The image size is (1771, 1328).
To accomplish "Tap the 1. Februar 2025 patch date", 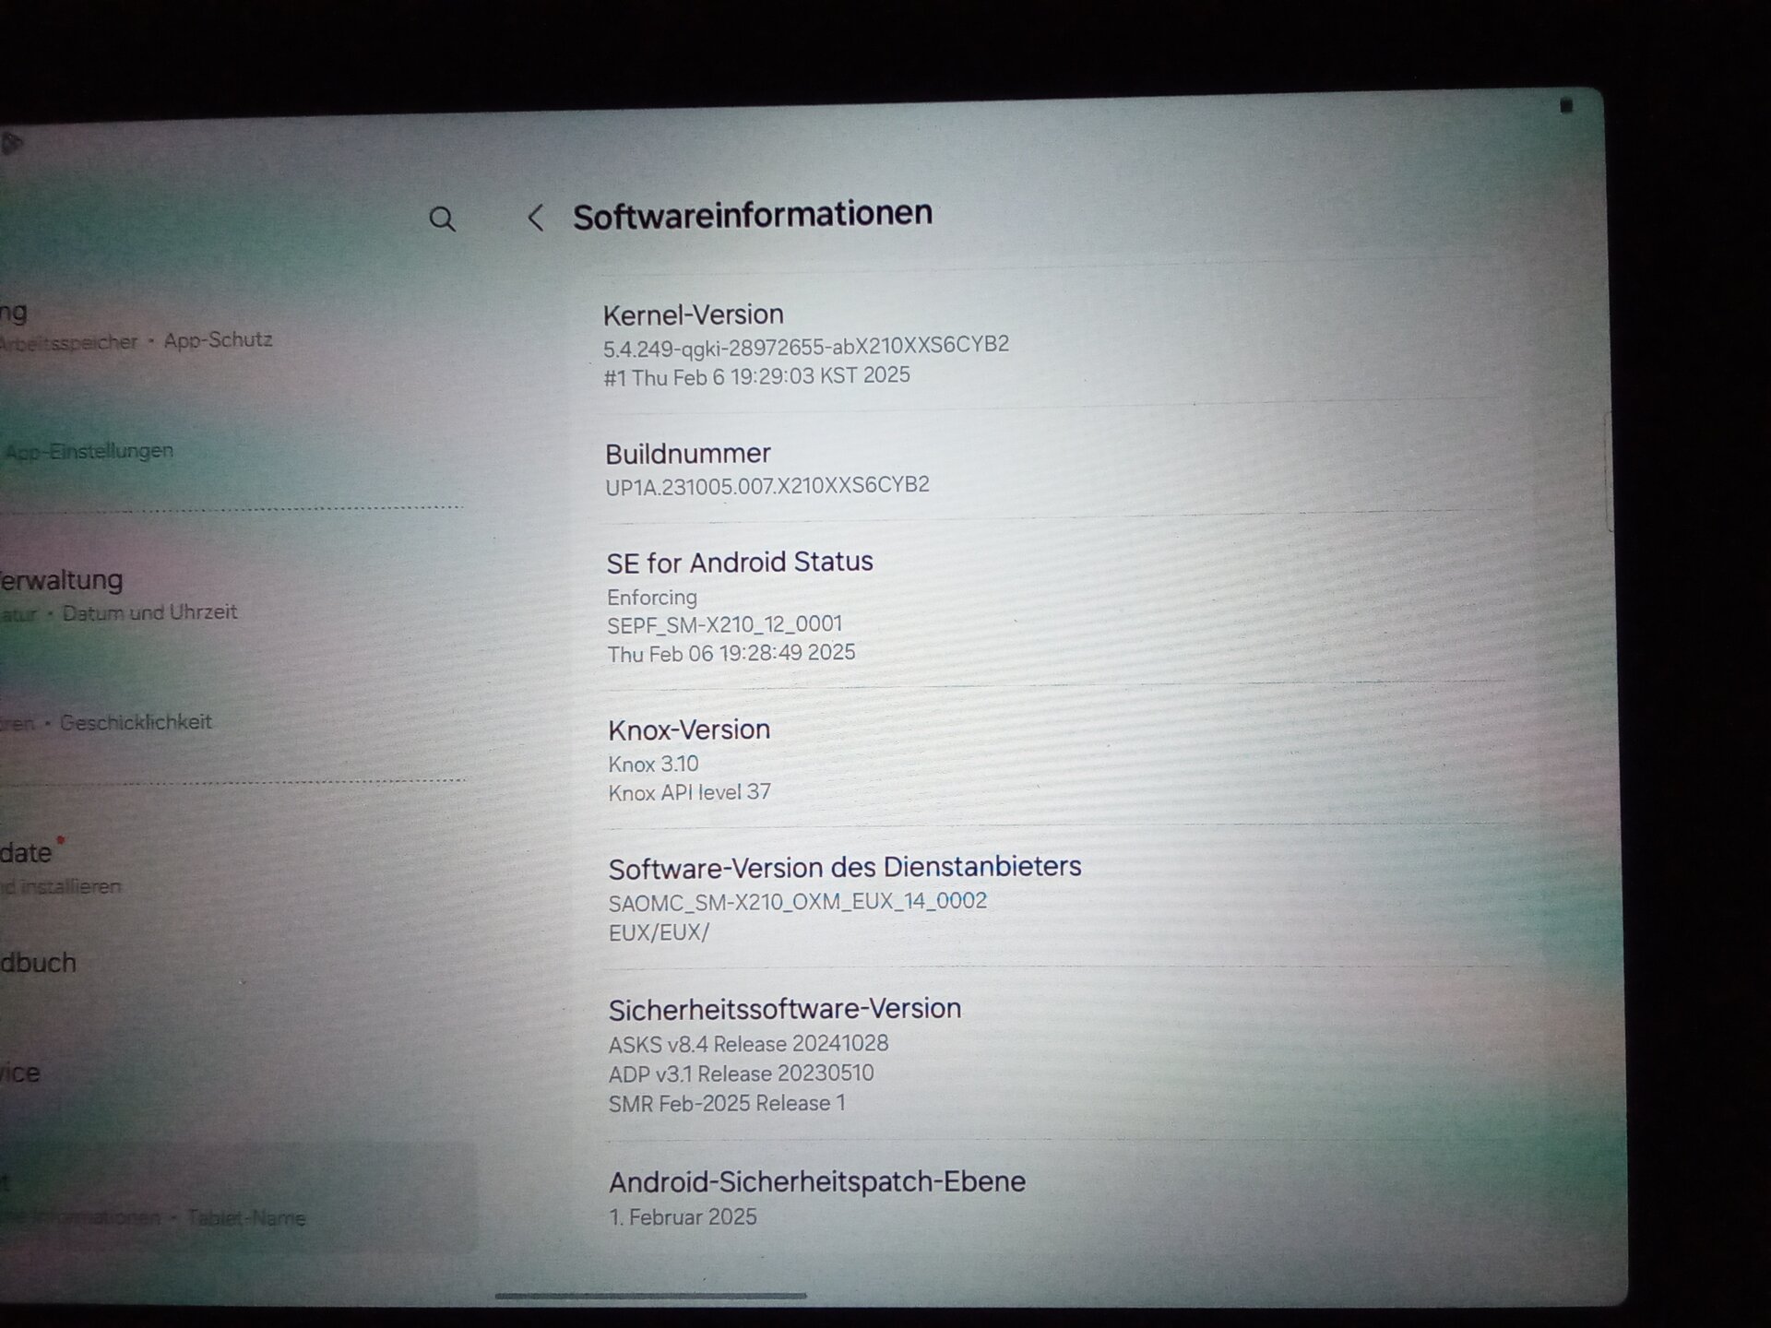I will pos(683,1217).
